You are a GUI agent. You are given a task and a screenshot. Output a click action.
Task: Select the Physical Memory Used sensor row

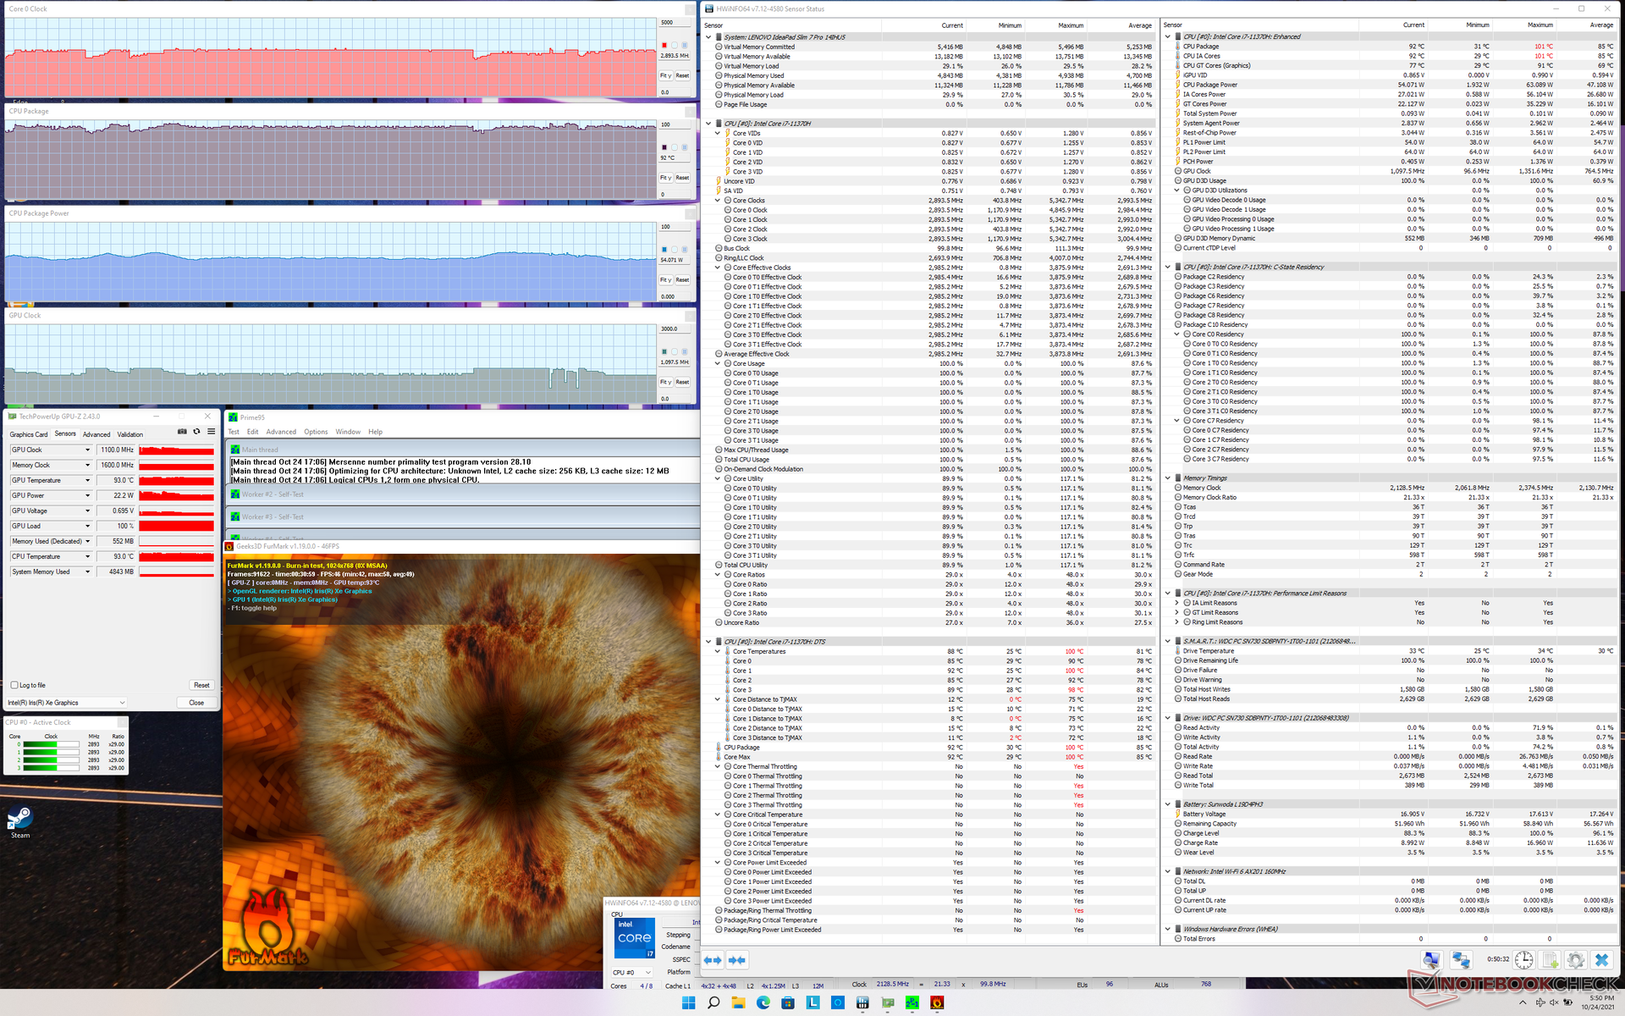934,75
